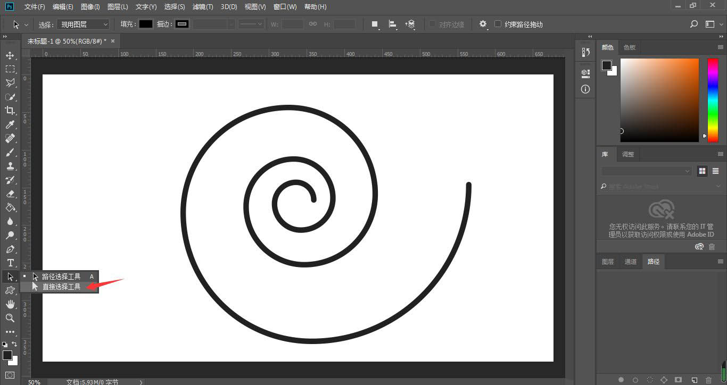Select the Hand tool

[x=10, y=304]
